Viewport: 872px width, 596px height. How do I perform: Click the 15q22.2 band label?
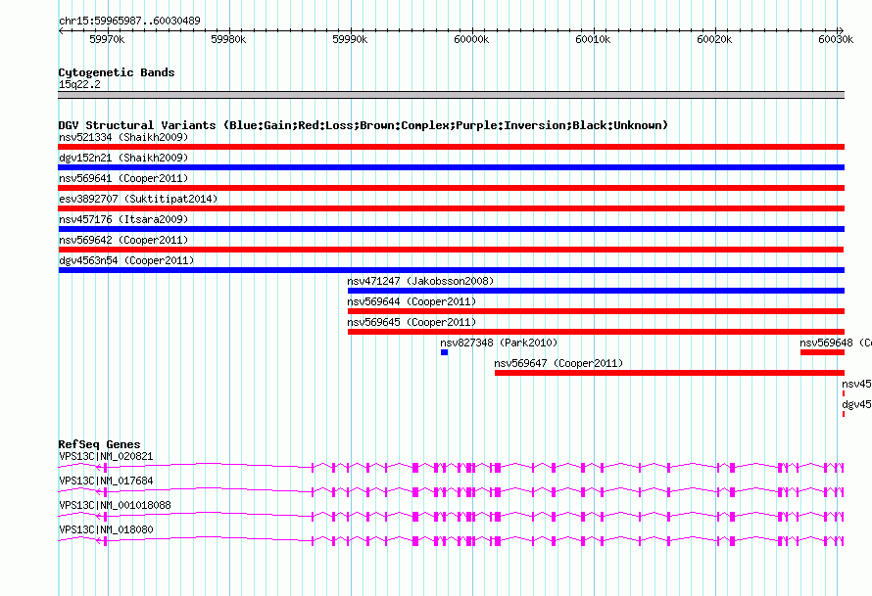tap(79, 84)
